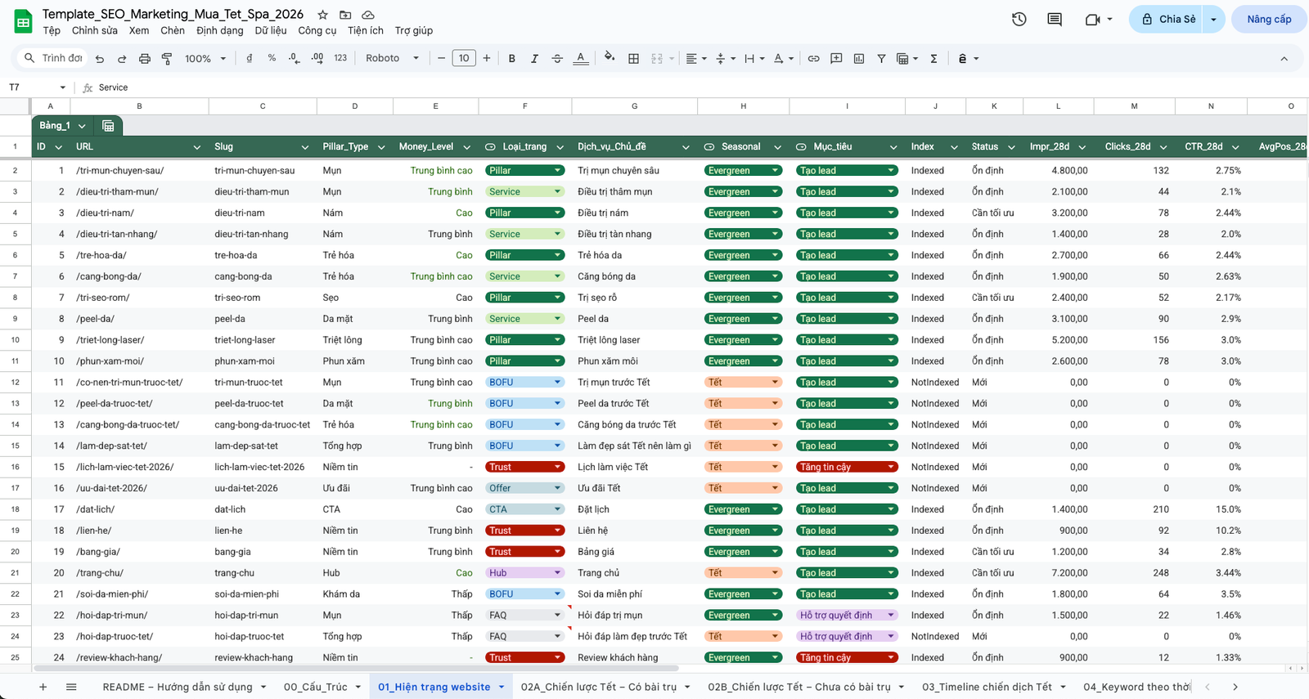Screen dimensions: 1309x699
Task: Print the spreadsheet with printer icon
Action: (145, 59)
